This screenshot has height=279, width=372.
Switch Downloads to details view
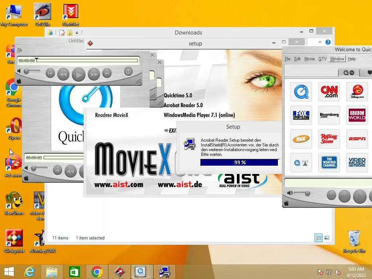click(318, 238)
